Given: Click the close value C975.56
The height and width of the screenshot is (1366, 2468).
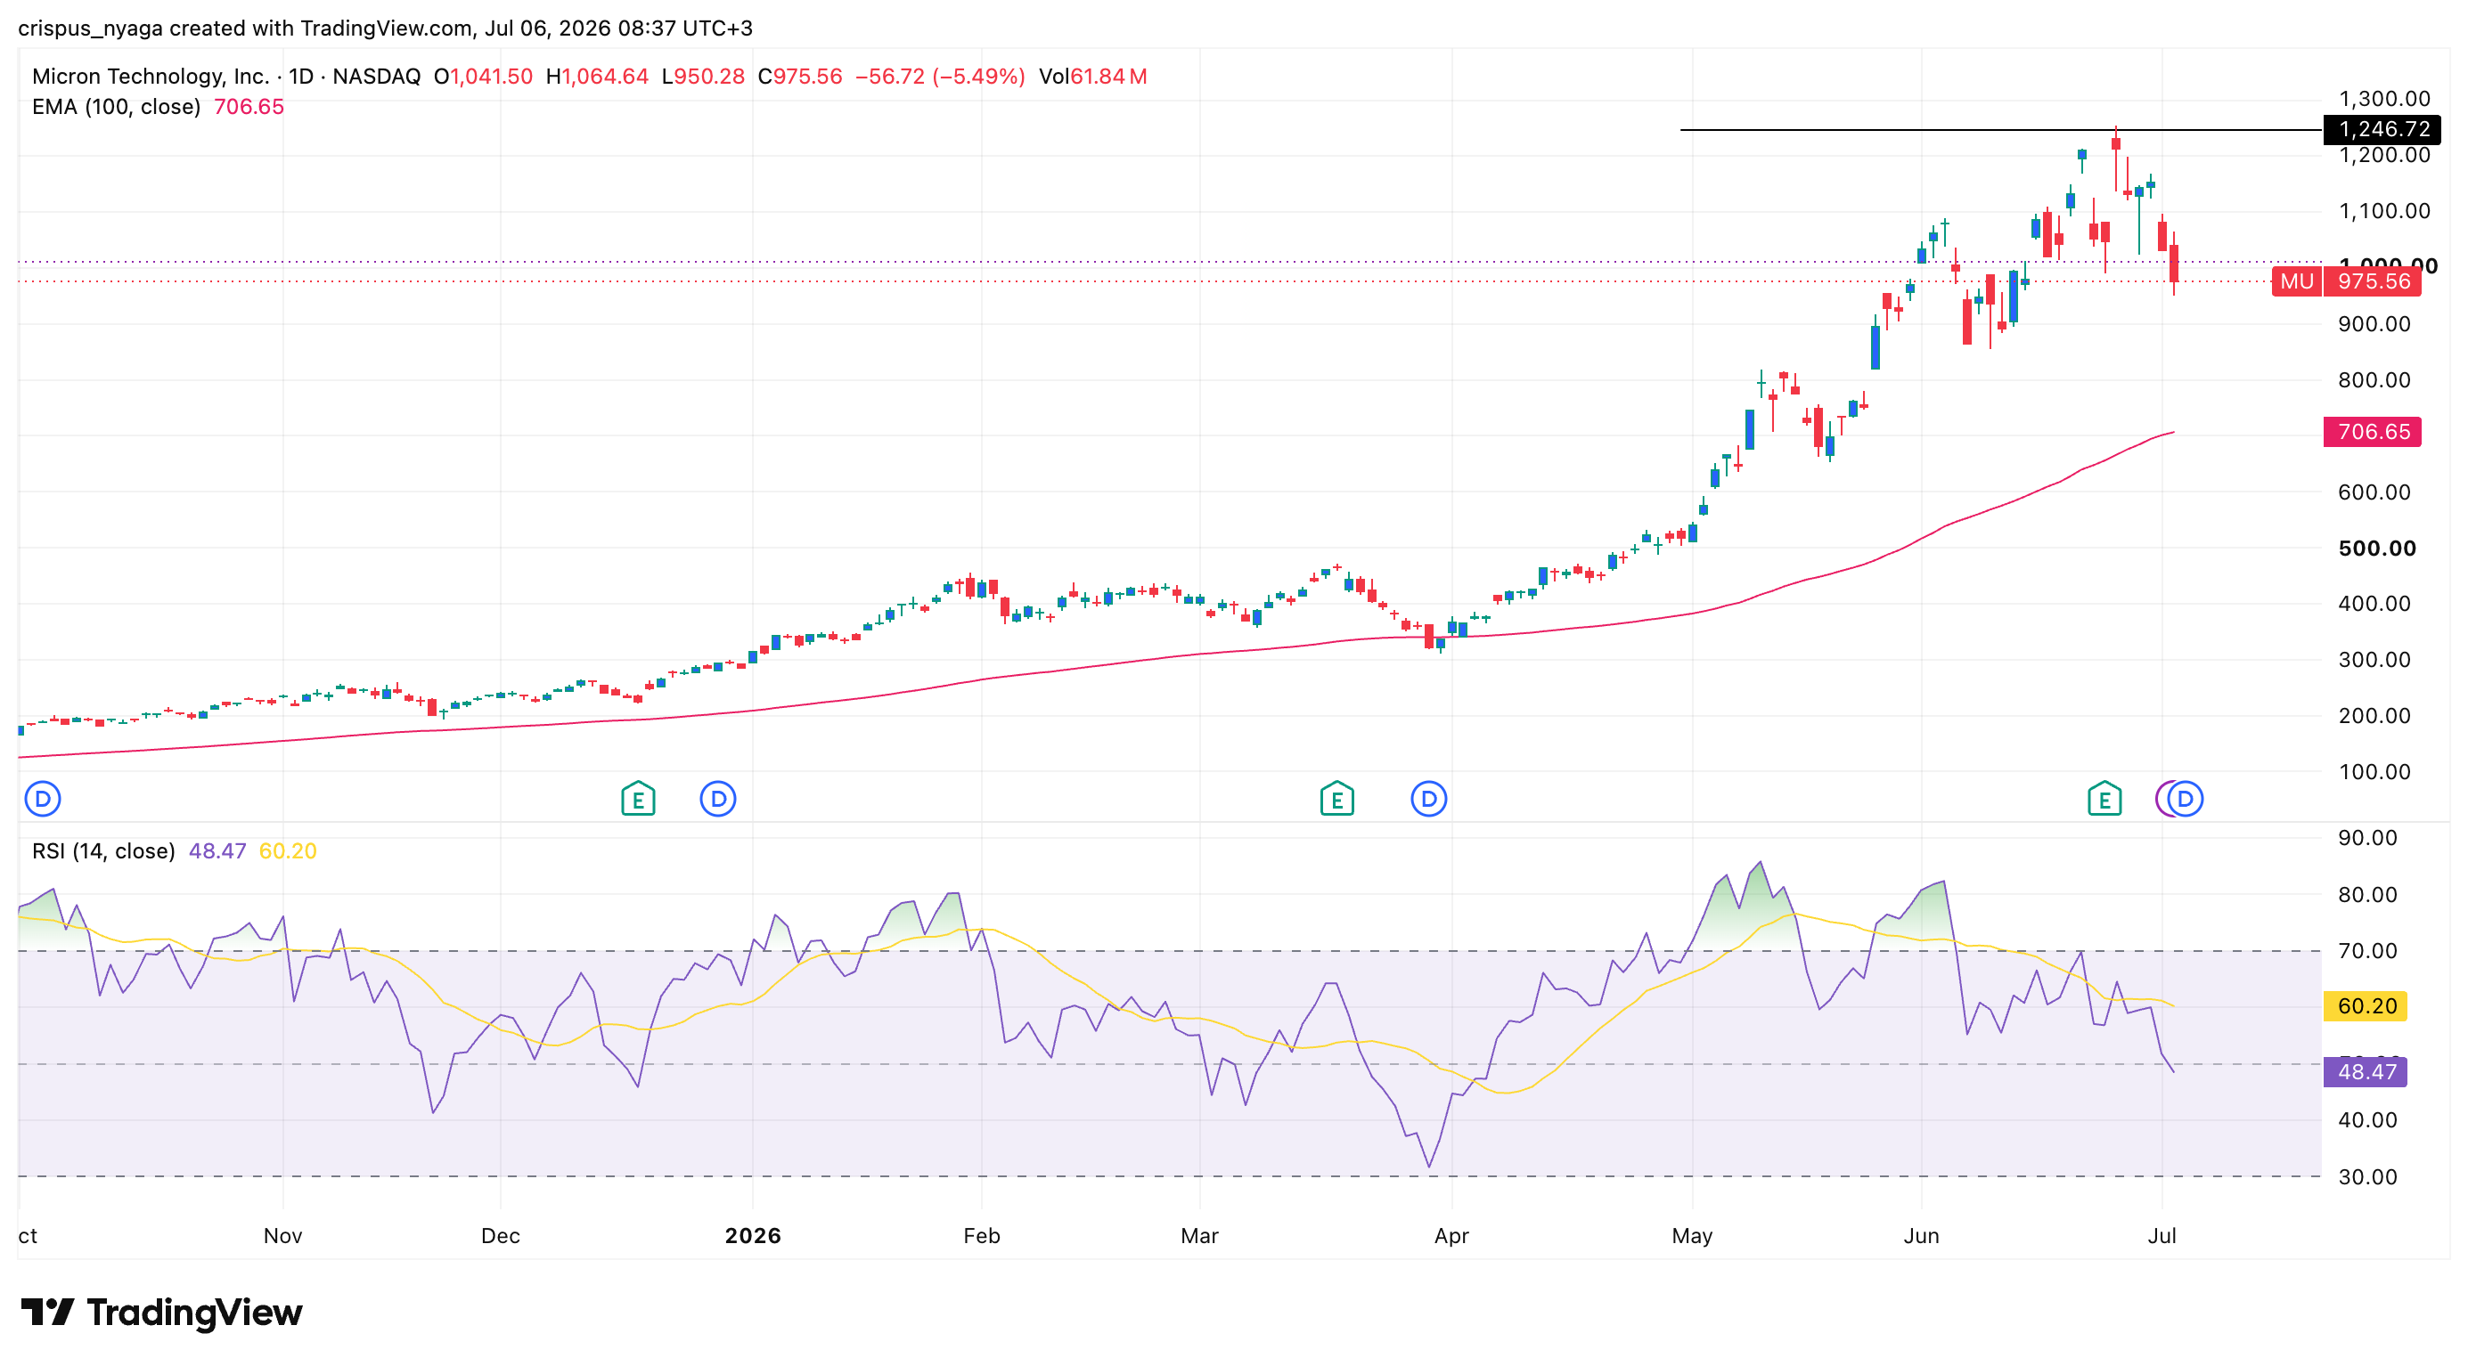Looking at the screenshot, I should coord(800,77).
